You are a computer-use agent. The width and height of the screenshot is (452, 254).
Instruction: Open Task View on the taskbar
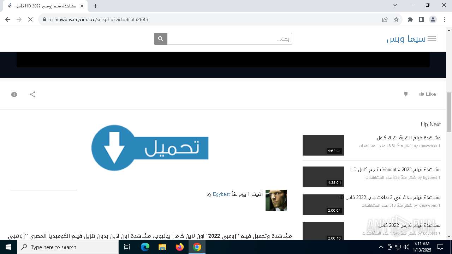[127, 247]
